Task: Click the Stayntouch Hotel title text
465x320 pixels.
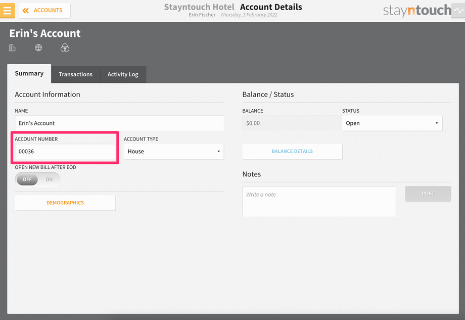Action: pos(199,7)
